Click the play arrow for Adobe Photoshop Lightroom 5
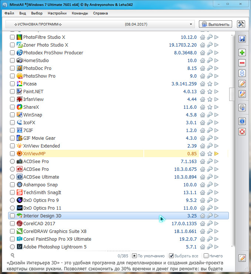This screenshot has width=251, height=274. click(216, 247)
